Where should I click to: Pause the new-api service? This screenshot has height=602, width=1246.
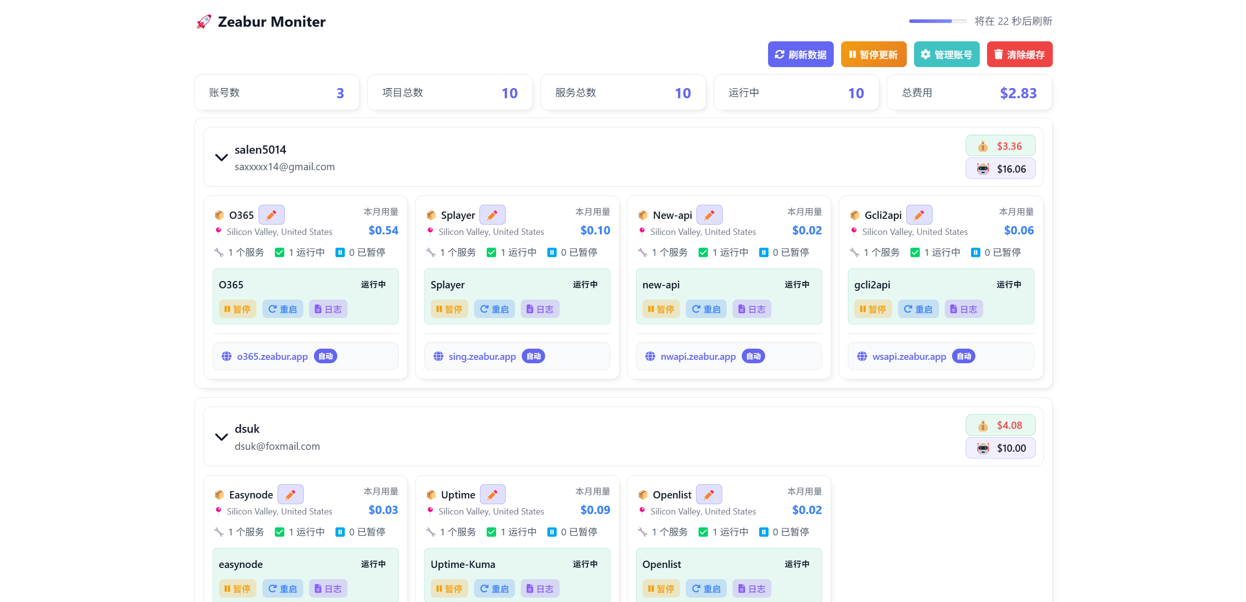[x=660, y=309]
